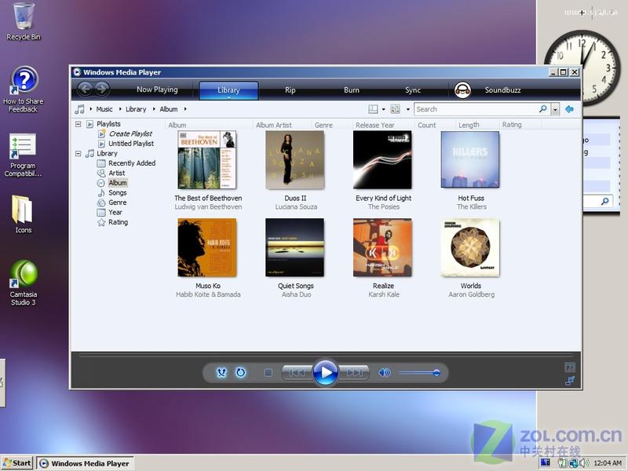Viewport: 628px width, 471px height.
Task: Click the Start button
Action: pyautogui.click(x=17, y=463)
